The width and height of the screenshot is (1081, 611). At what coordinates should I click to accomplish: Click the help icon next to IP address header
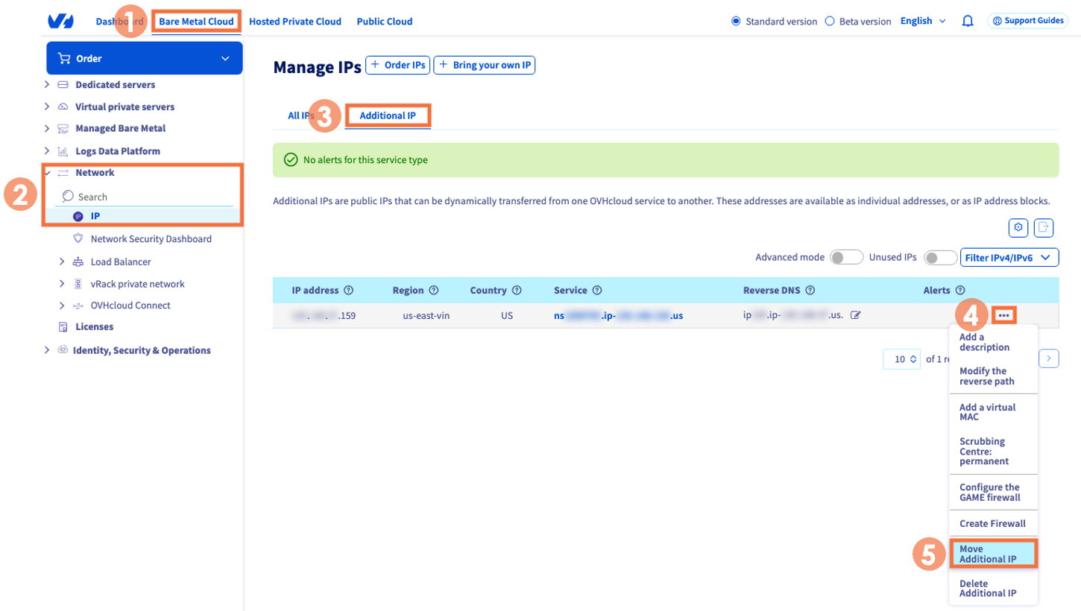point(348,291)
